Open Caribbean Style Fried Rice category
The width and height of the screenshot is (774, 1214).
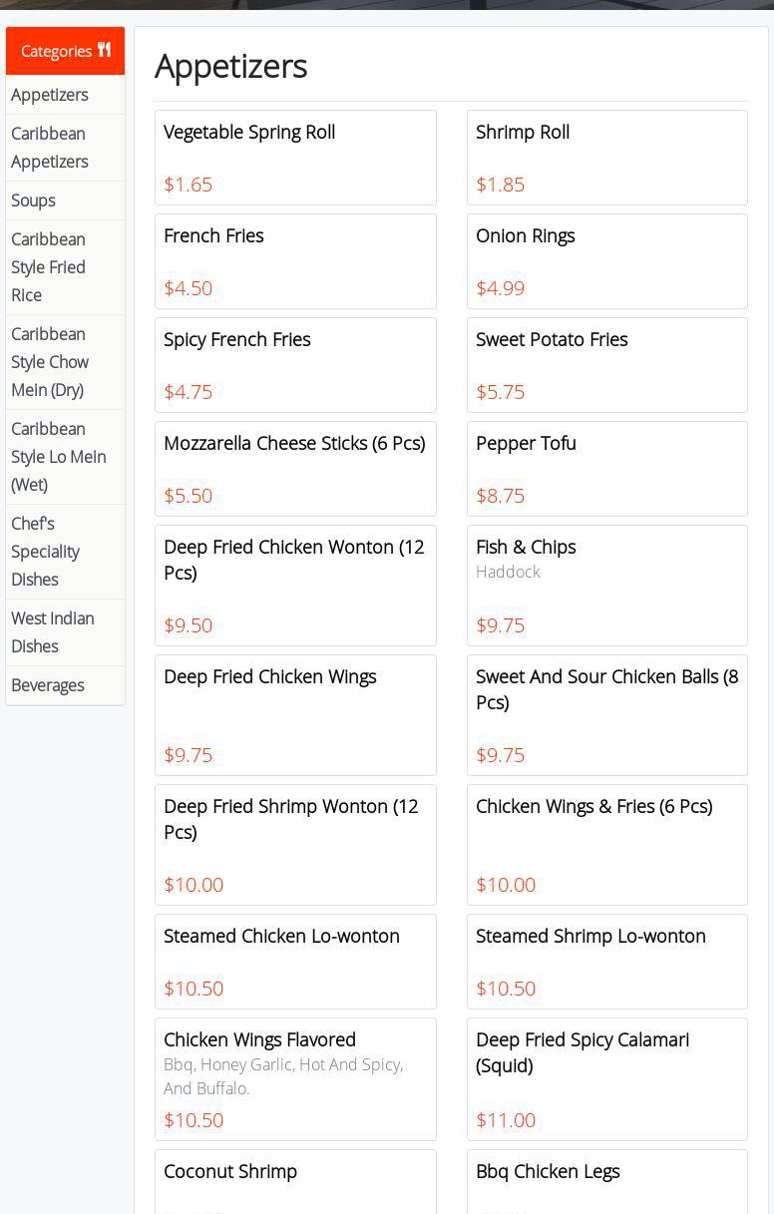48,267
